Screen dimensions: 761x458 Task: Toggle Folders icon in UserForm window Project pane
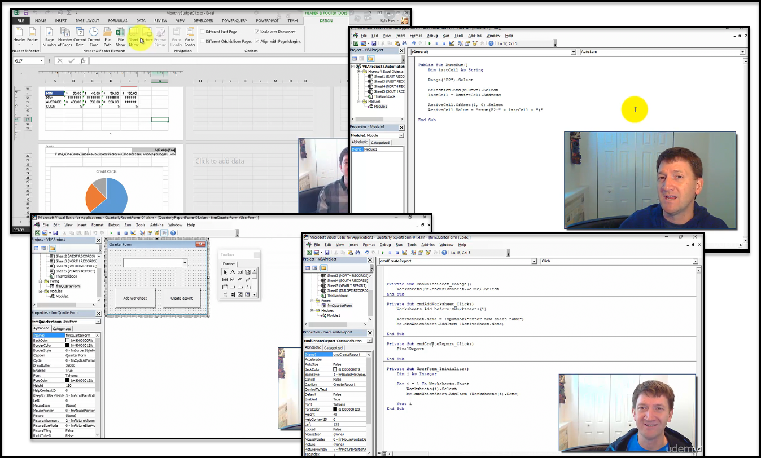pyautogui.click(x=51, y=248)
